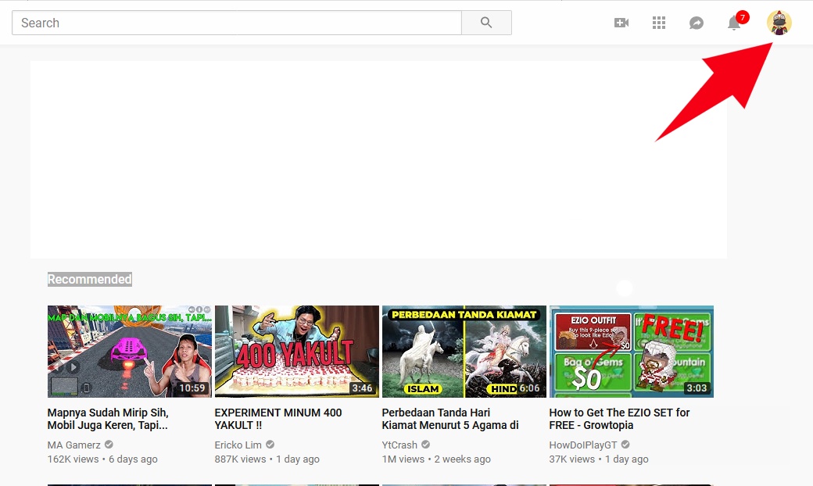Open notifications bell with 7 badge

click(735, 23)
